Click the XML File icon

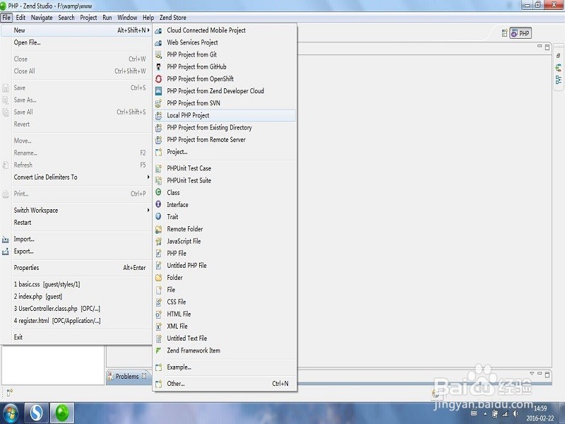point(158,326)
